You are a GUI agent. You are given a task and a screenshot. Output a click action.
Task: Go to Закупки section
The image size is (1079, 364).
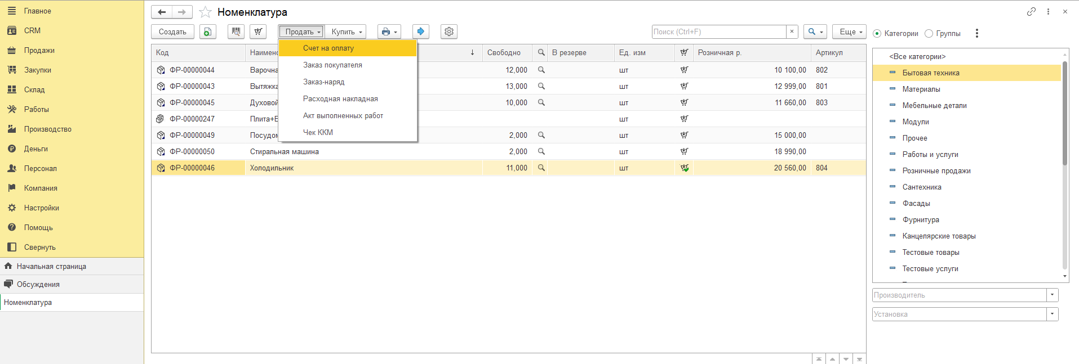pyautogui.click(x=37, y=70)
